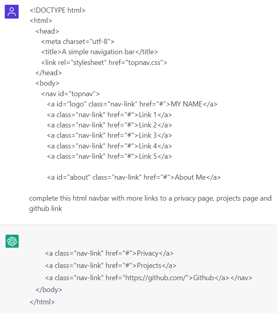Select the title tag line of code
Image resolution: width=277 pixels, height=313 pixels.
[x=99, y=52]
